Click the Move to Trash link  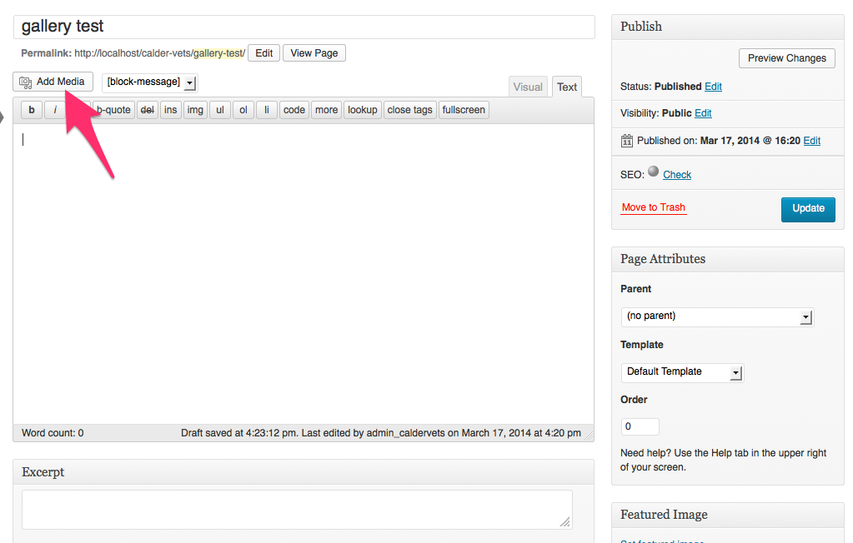coord(654,207)
